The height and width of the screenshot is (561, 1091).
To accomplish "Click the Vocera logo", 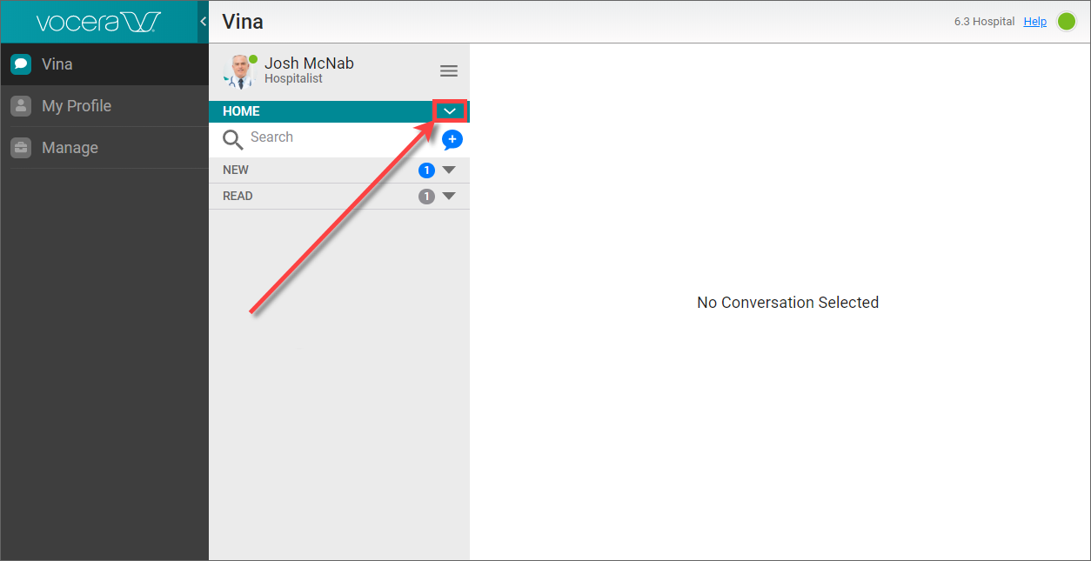I will point(98,22).
